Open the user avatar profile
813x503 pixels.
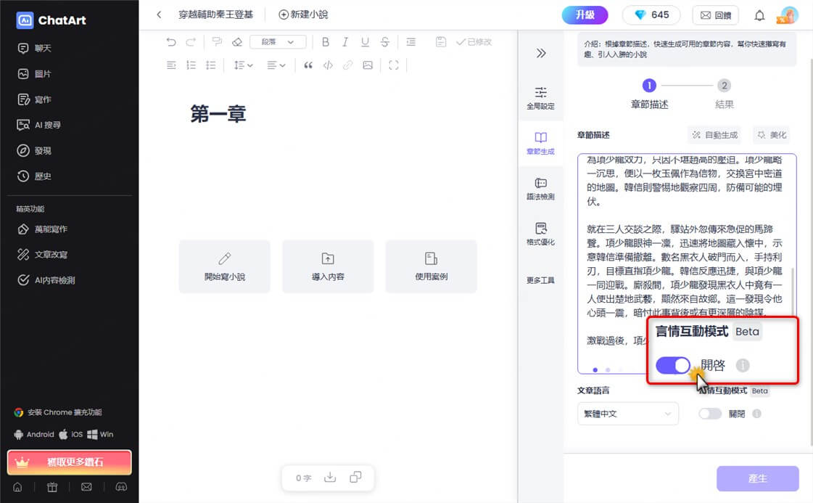coord(788,15)
